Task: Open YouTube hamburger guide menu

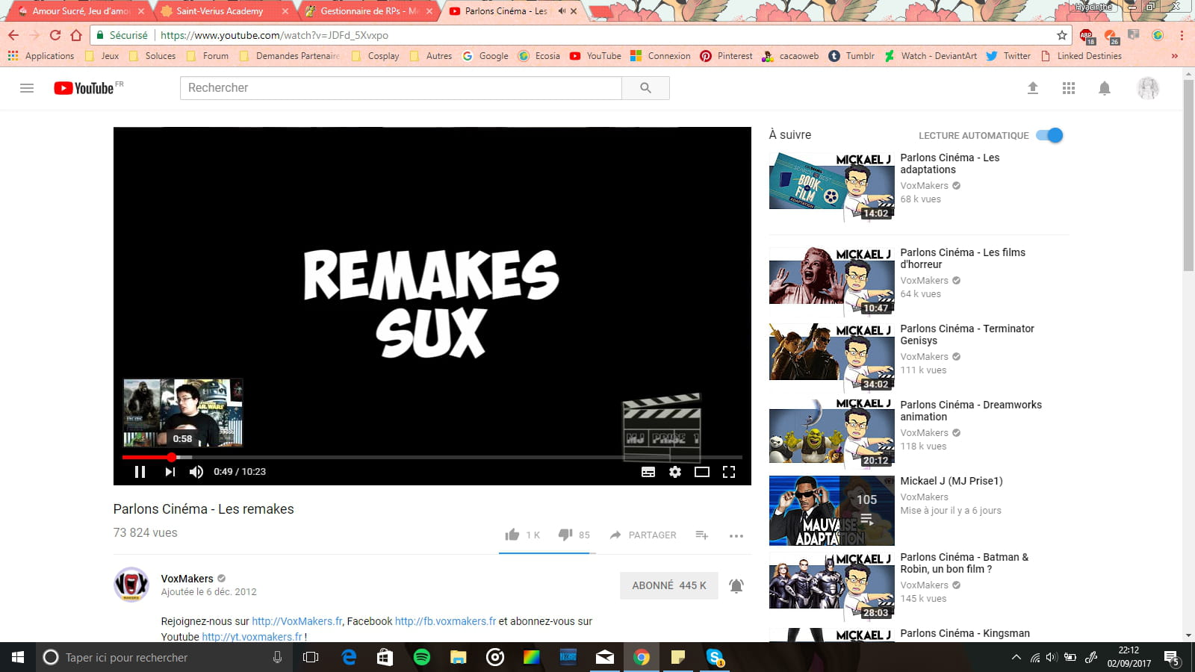Action: [x=27, y=88]
